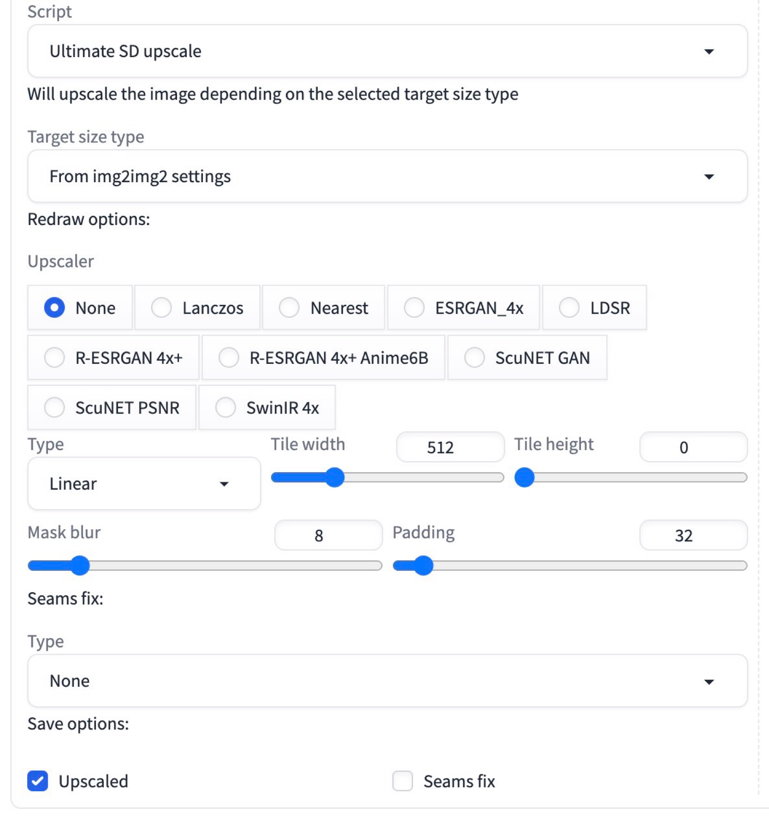769x819 pixels.
Task: Select the ScuNET PSNR radio option
Action: (54, 408)
